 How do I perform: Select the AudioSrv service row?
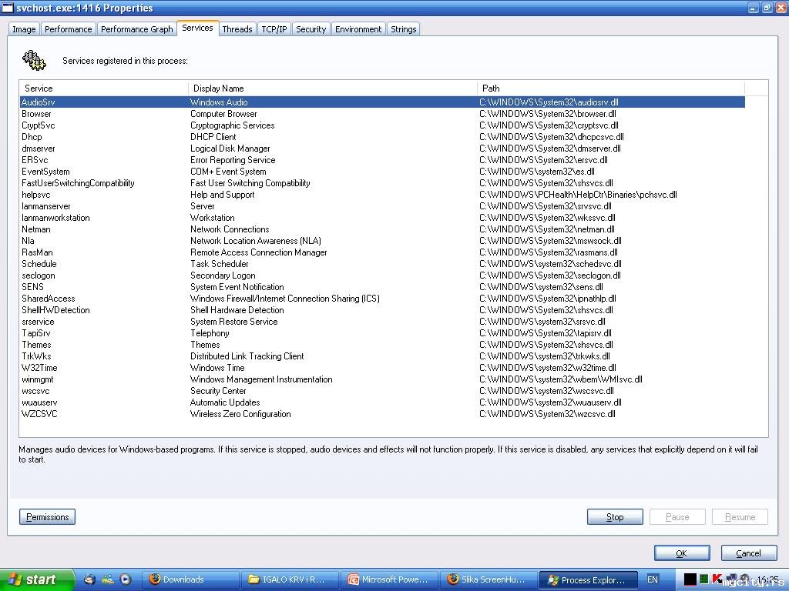pos(382,102)
